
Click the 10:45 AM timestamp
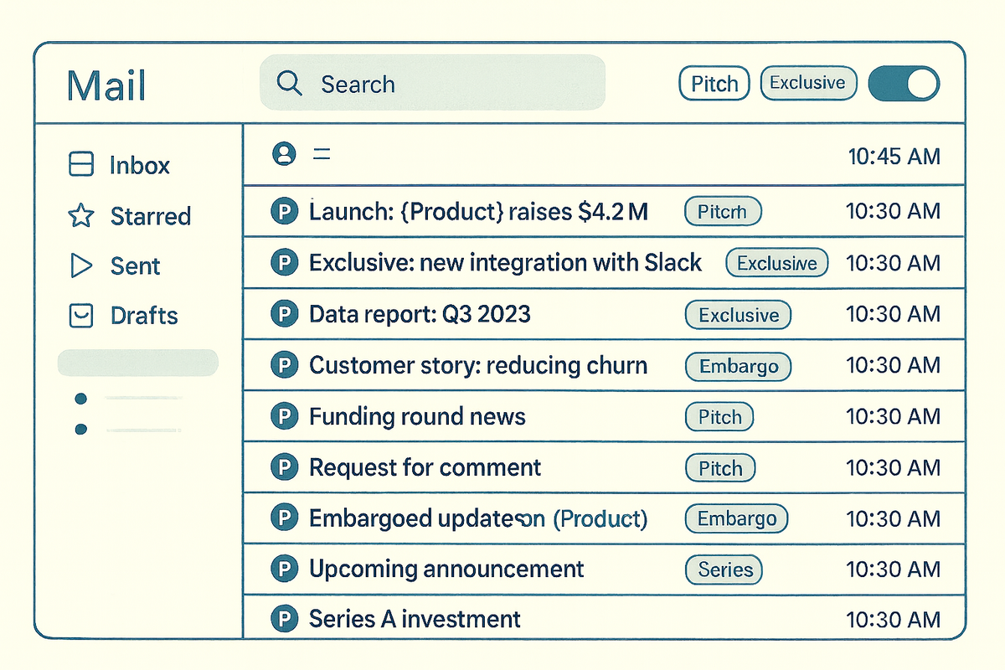(894, 156)
